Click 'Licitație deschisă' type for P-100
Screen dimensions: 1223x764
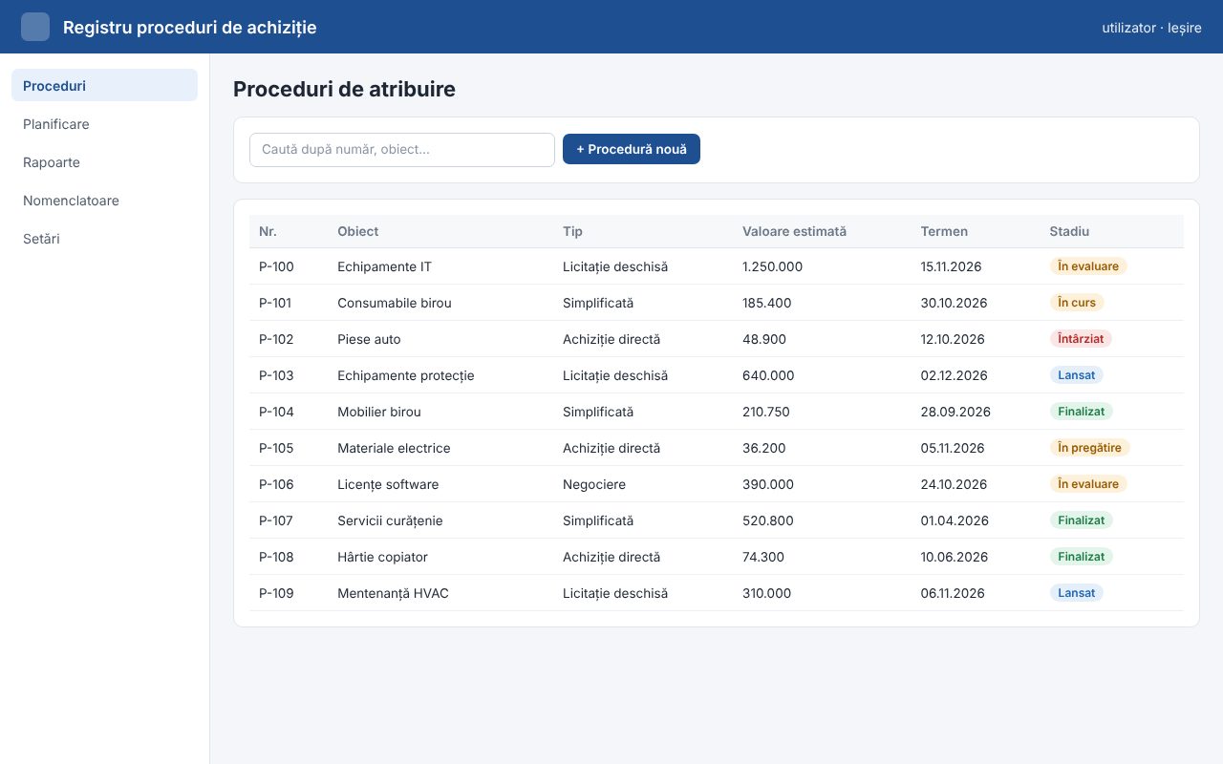point(615,266)
